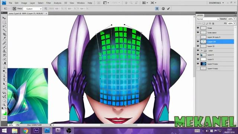Expand the color layer group

[x=202, y=51]
